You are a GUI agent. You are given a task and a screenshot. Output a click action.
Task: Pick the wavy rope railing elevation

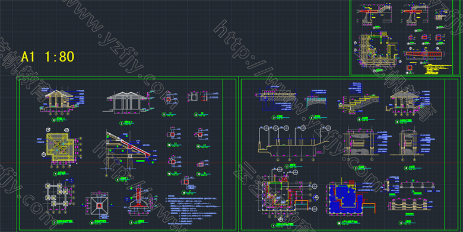pyautogui.click(x=408, y=204)
